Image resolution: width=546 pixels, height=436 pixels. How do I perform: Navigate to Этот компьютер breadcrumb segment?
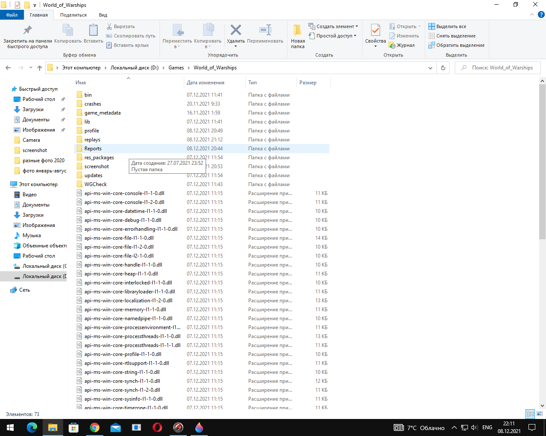(81, 68)
